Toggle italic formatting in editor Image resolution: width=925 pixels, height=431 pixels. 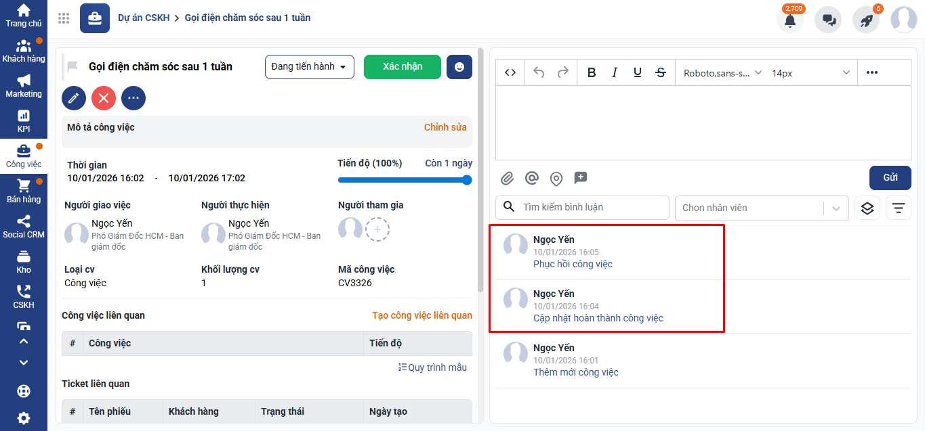coord(615,73)
